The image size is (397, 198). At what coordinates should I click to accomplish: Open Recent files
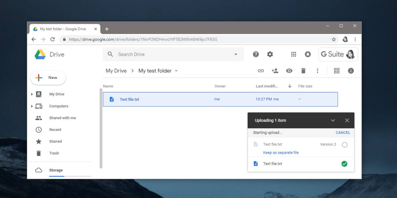[x=55, y=130]
